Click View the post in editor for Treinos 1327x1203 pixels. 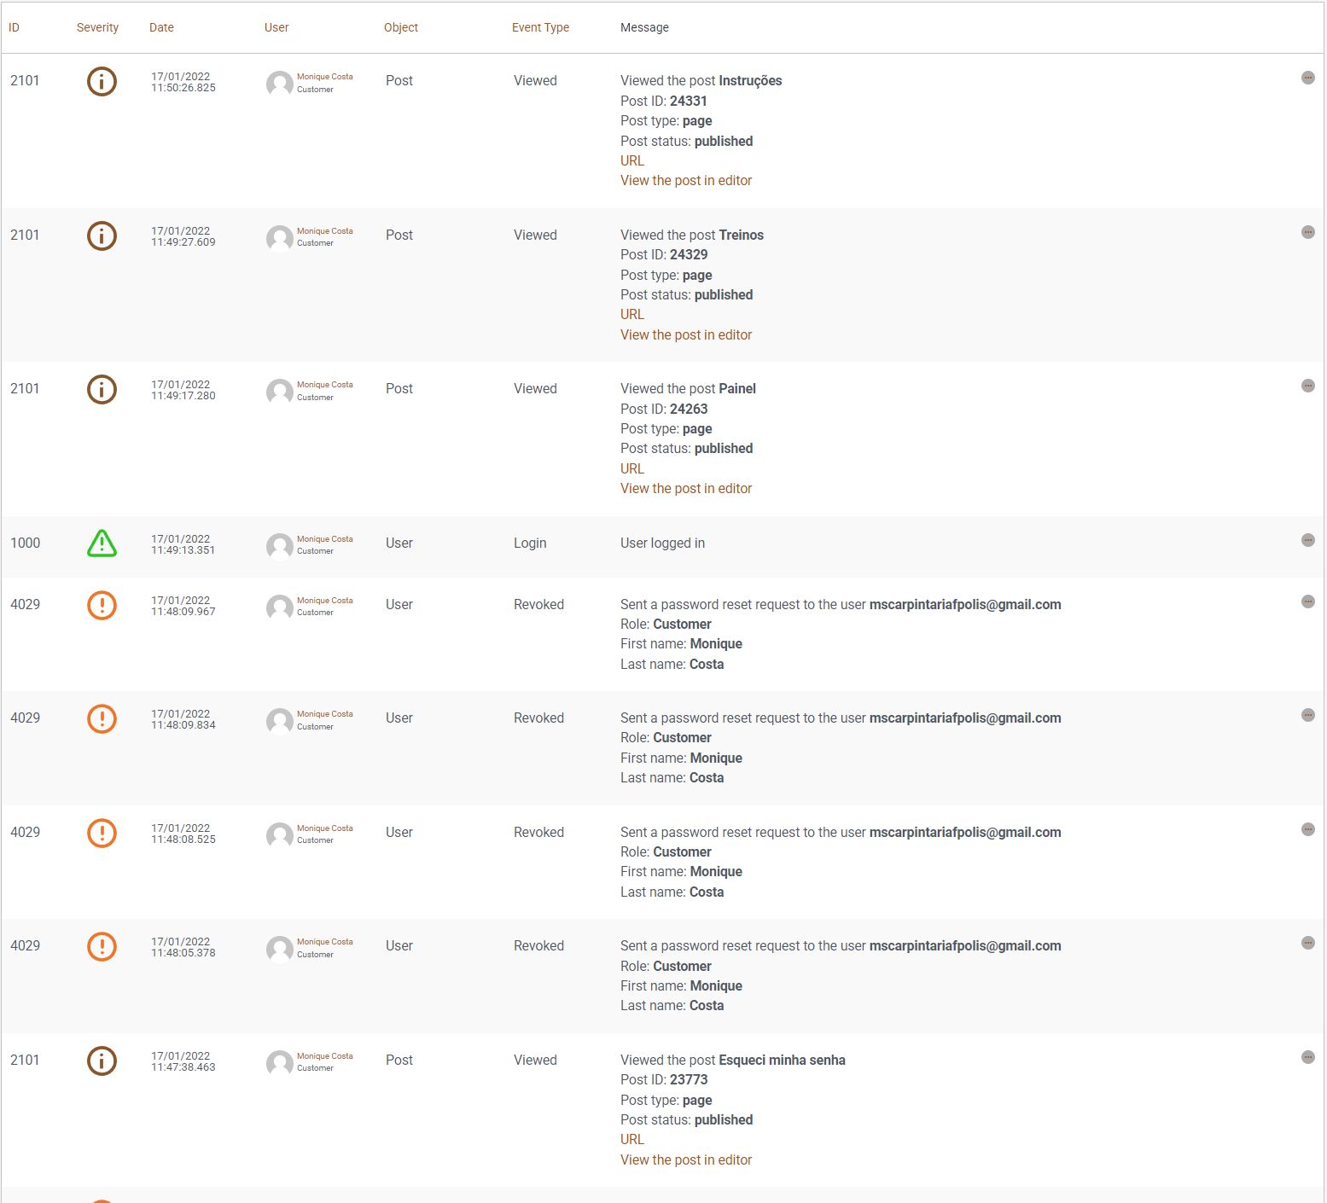685,334
